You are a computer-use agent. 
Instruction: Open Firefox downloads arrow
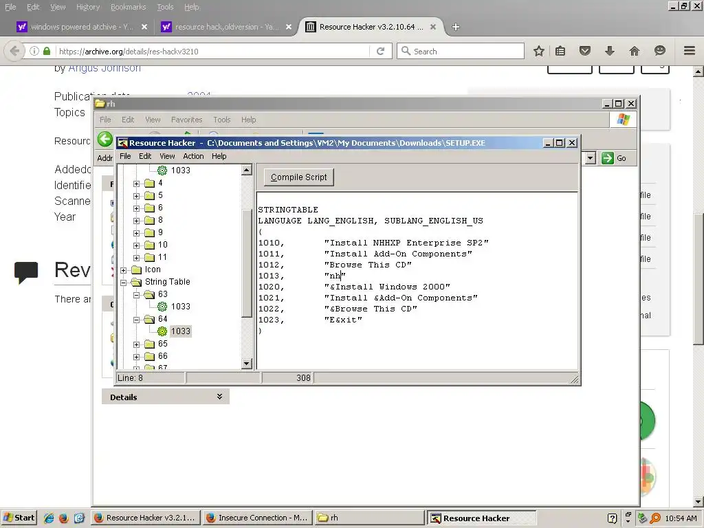coord(609,51)
